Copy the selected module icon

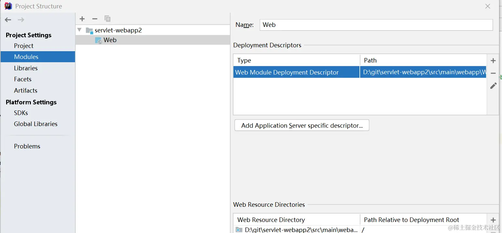click(x=107, y=19)
